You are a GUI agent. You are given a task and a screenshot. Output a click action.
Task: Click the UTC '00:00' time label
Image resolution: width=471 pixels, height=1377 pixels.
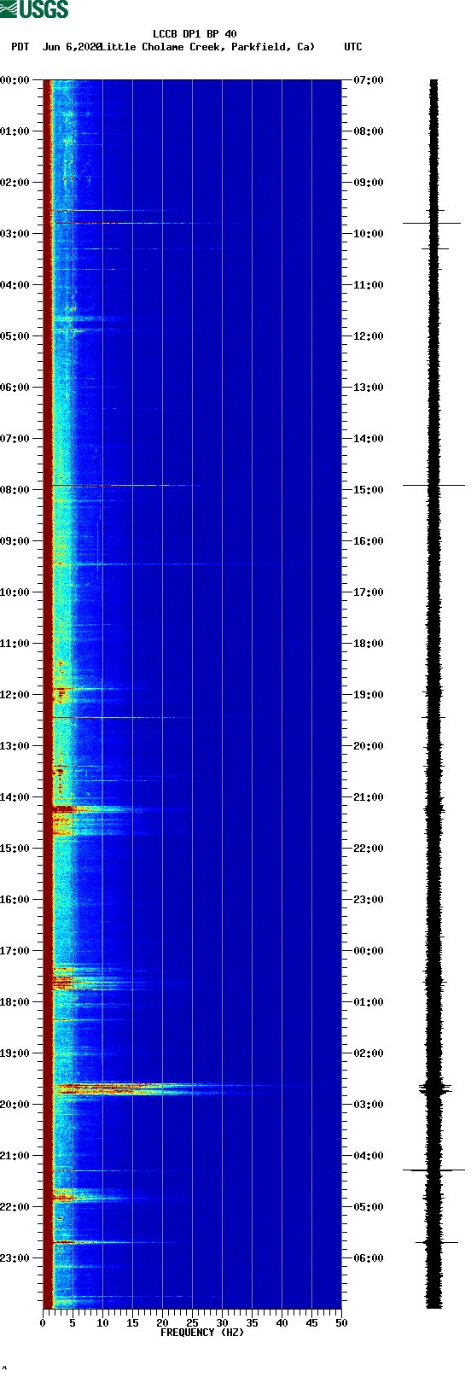pos(369,951)
